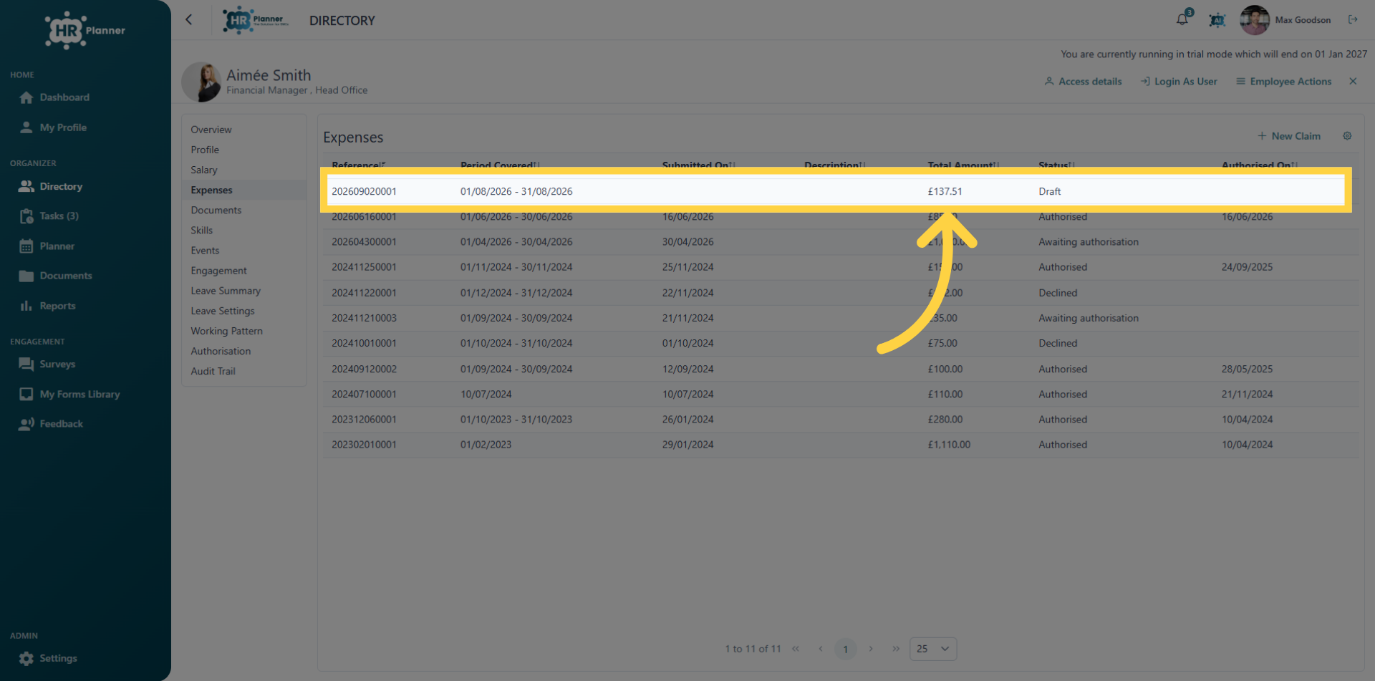The image size is (1375, 681).
Task: Go to the next page arrow
Action: [x=871, y=649]
